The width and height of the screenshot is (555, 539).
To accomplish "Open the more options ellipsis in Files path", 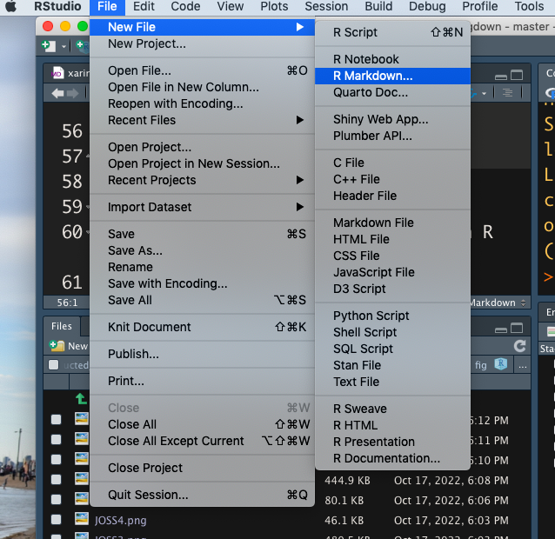I will [x=523, y=365].
